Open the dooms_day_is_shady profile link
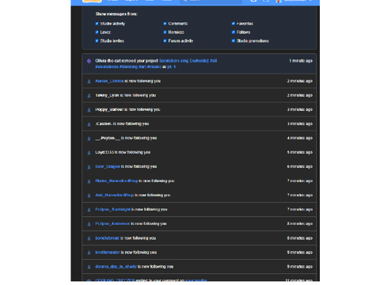 (x=116, y=267)
